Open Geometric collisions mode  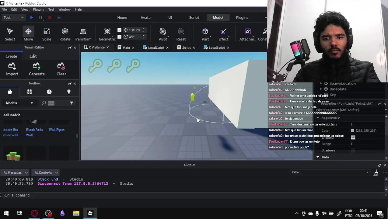[x=107, y=34]
